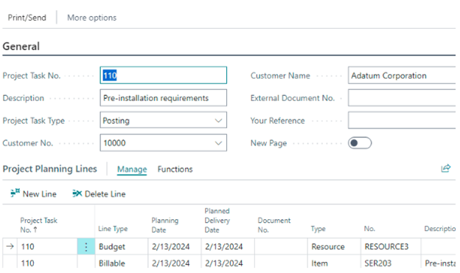Image resolution: width=460 pixels, height=273 pixels.
Task: Click the Type column header
Action: (x=318, y=229)
